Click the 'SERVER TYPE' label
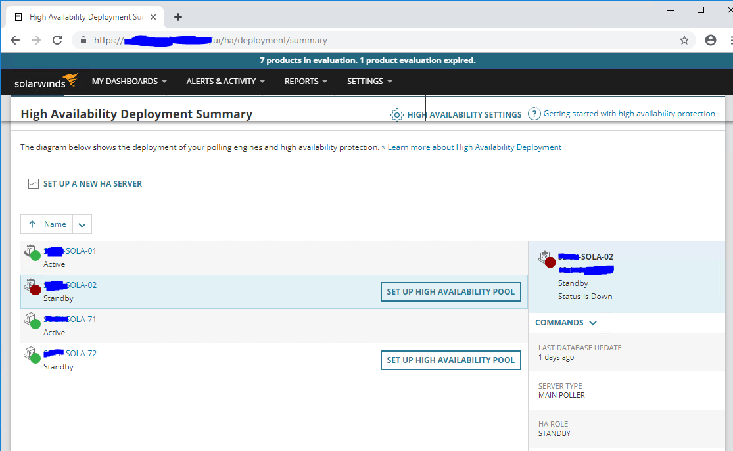Image resolution: width=733 pixels, height=451 pixels. (560, 386)
